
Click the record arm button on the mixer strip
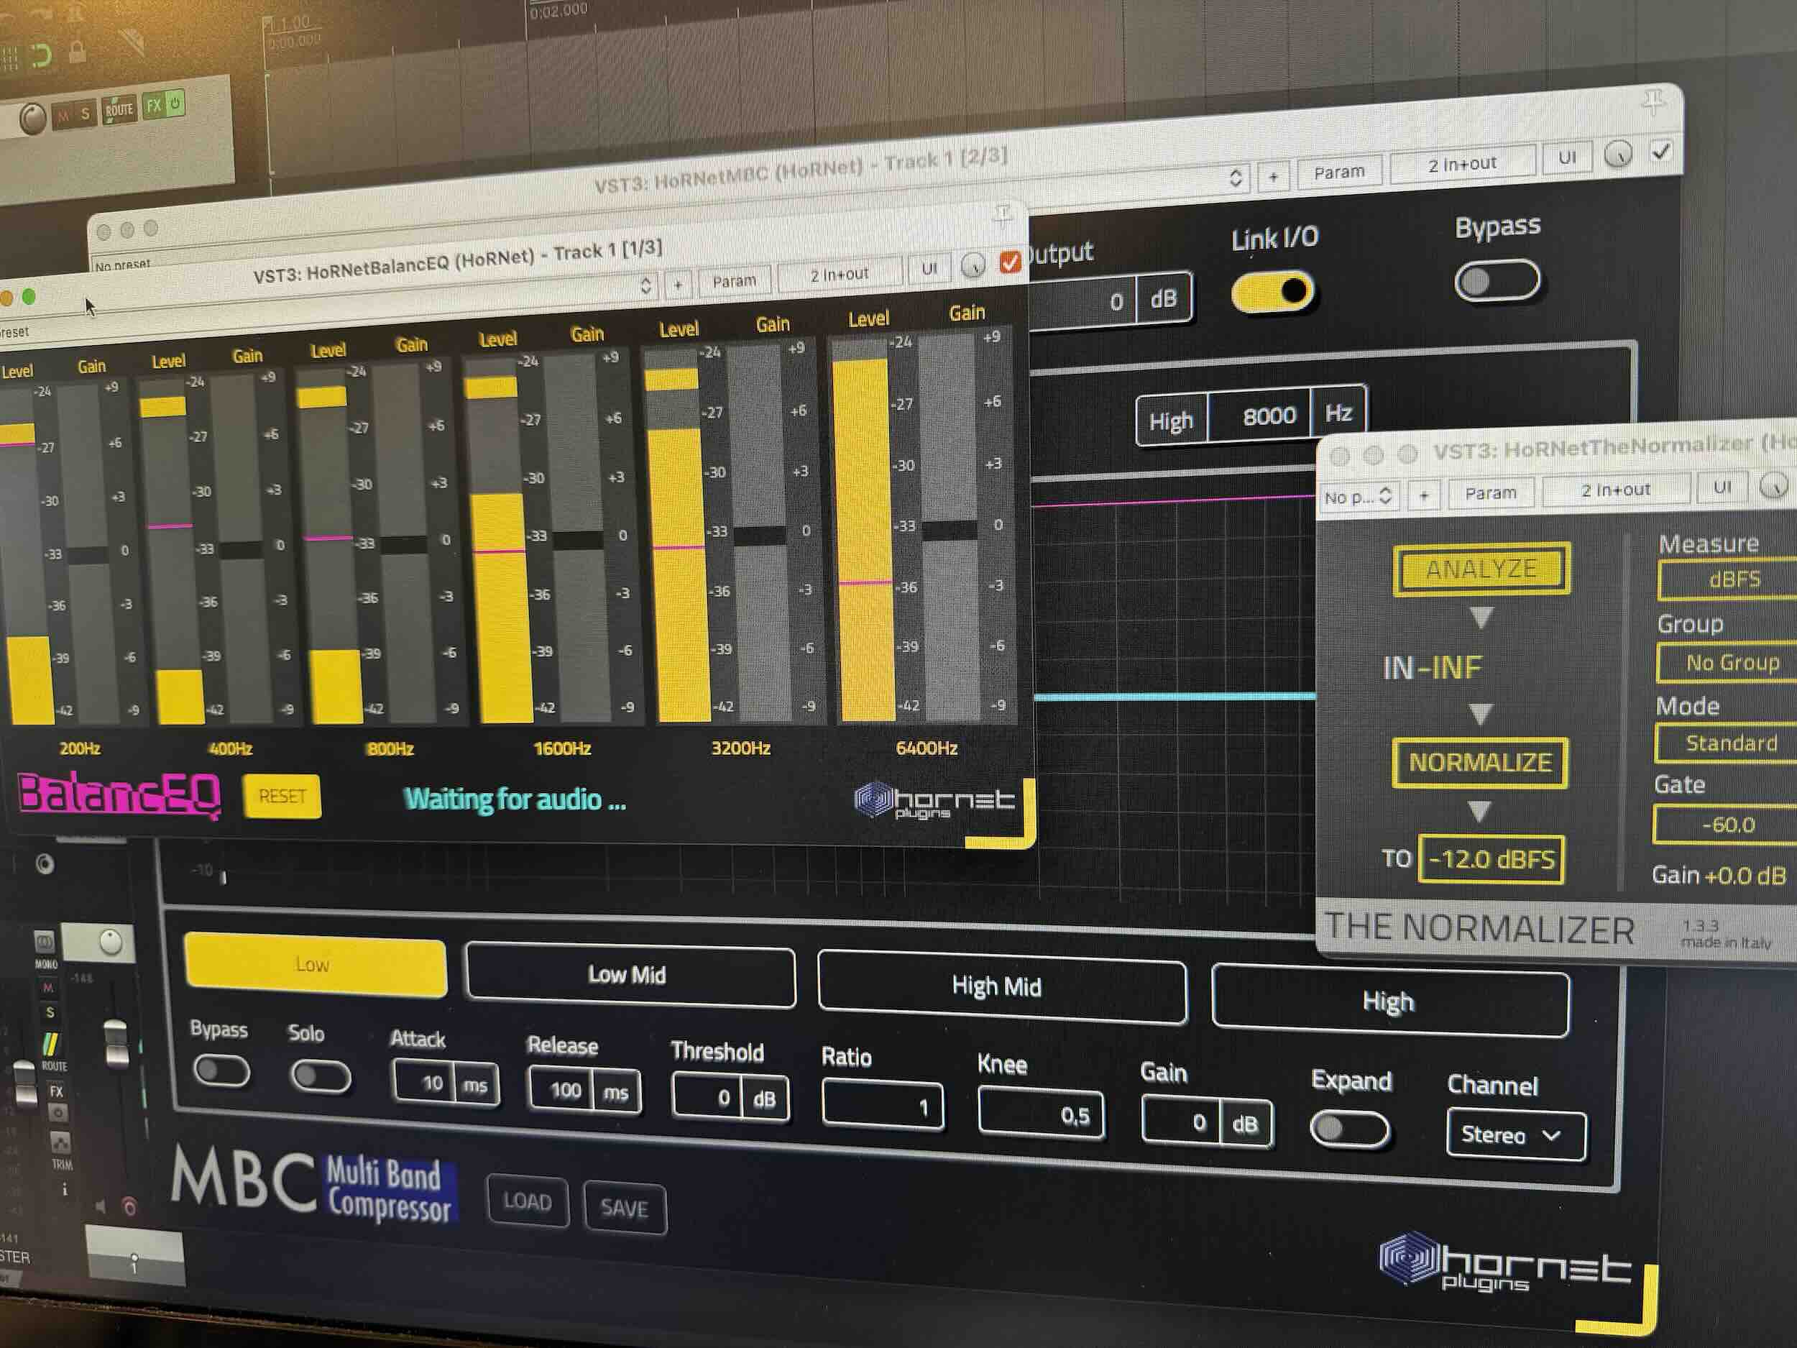[130, 1207]
